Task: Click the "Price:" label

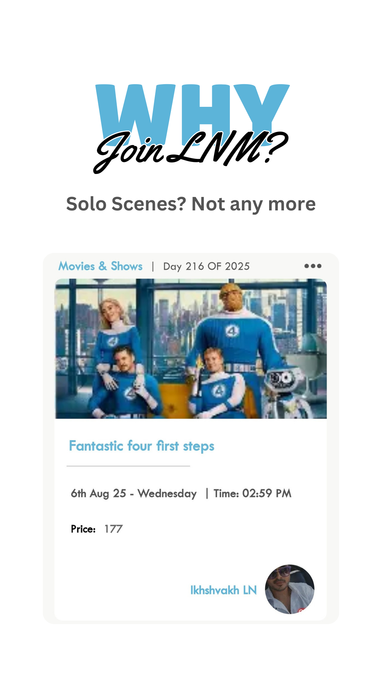Action: click(83, 529)
